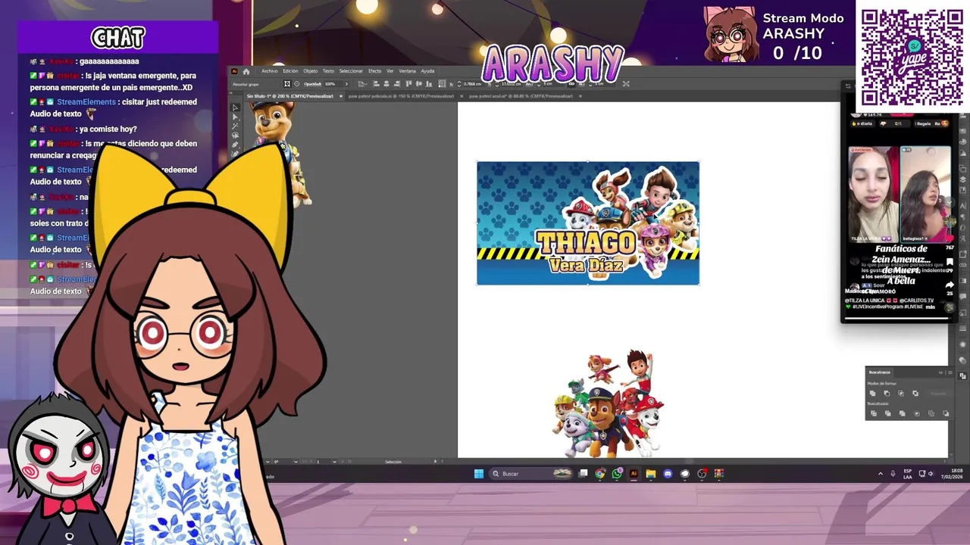Click the edit clipping path mask icon
Viewport: 970px width, 545px height.
pos(287,84)
